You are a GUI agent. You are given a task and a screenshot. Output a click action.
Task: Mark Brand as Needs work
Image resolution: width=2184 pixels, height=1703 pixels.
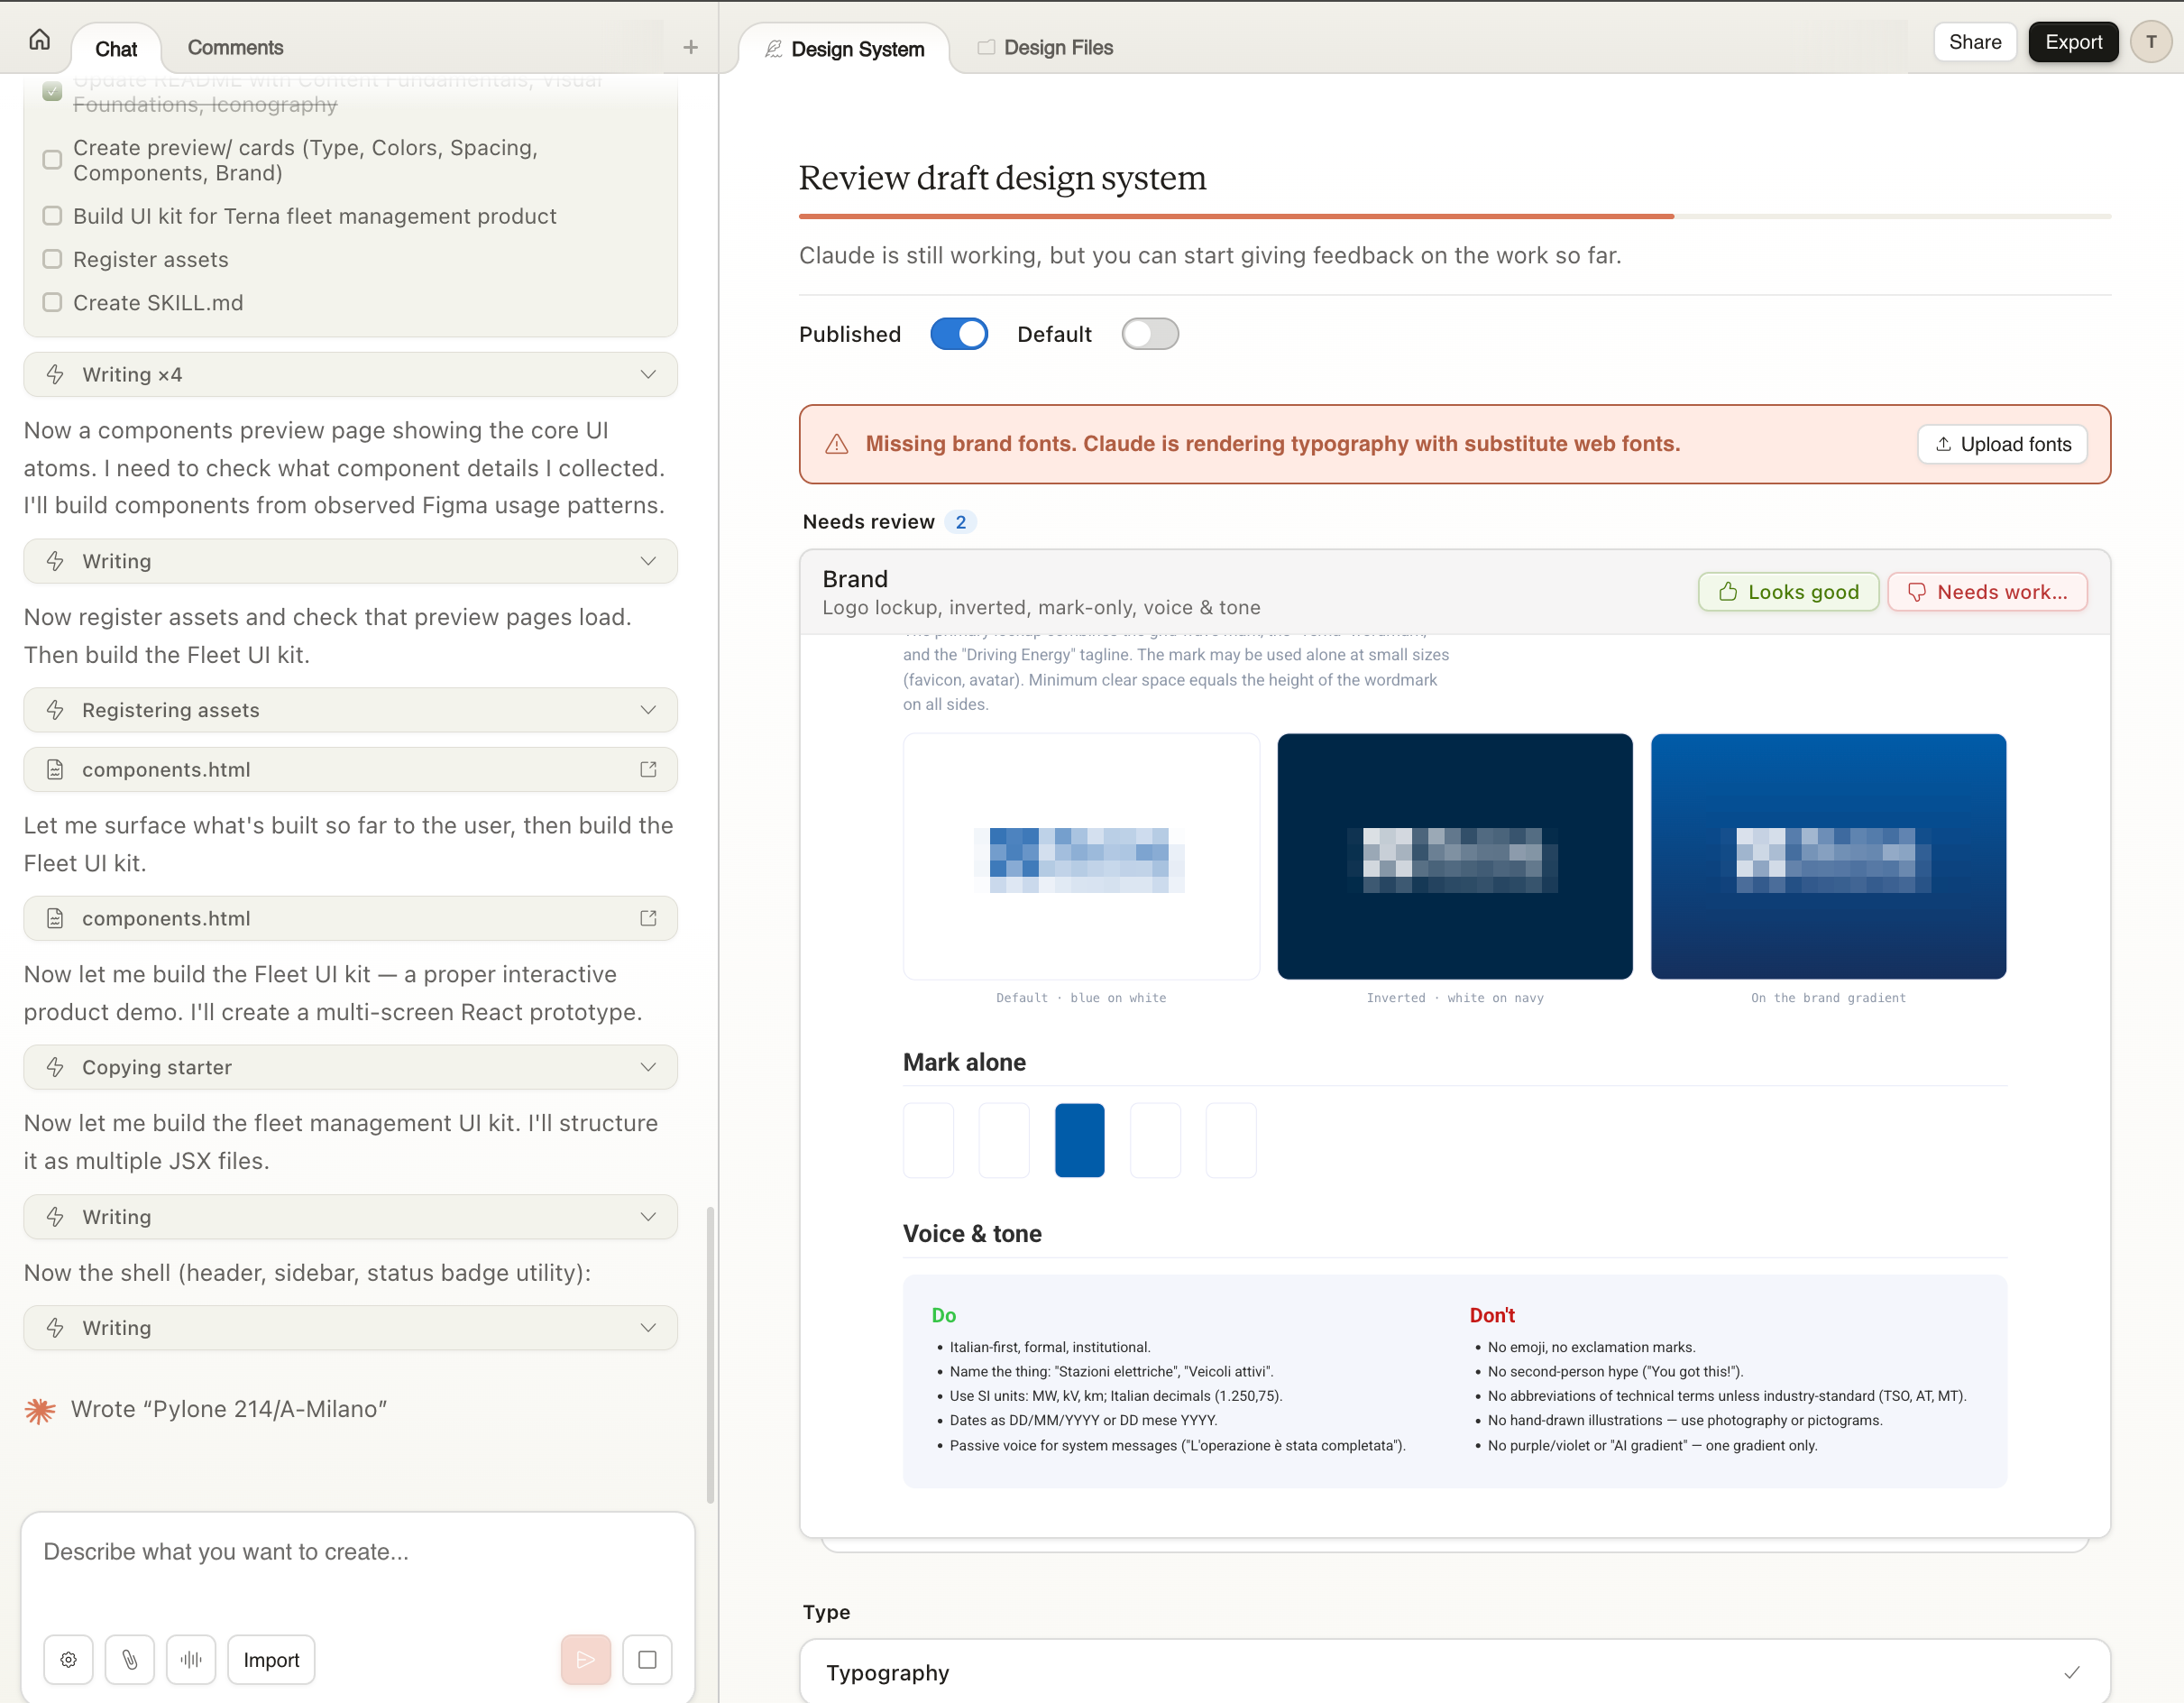pos(1987,592)
